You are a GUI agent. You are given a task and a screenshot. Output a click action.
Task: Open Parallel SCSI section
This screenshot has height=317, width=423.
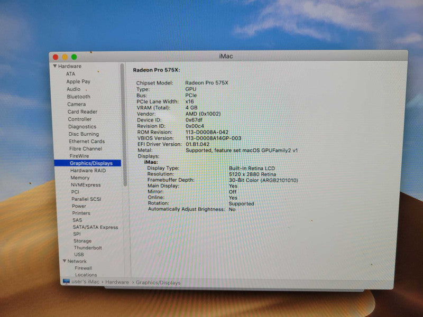tap(86, 199)
